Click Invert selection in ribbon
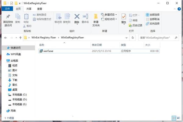Viewport: 183px width, 122px height. [x=153, y=23]
